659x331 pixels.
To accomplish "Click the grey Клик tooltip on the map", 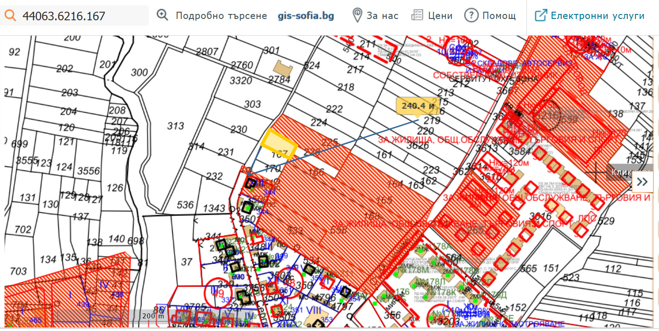I will [x=621, y=171].
